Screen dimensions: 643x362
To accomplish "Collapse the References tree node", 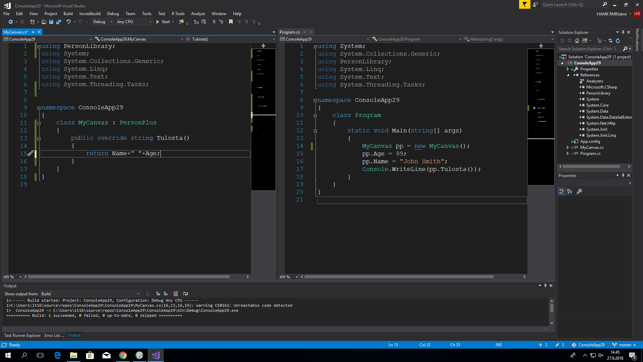I will [x=568, y=75].
